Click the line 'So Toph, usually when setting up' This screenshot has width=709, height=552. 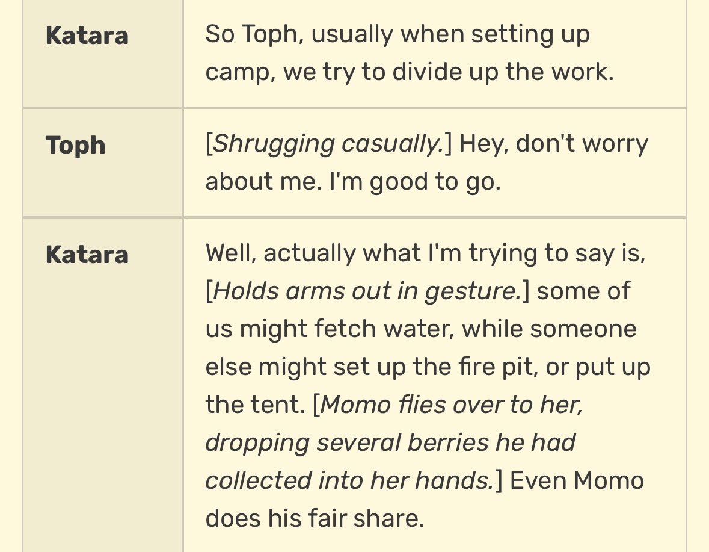[x=397, y=34]
